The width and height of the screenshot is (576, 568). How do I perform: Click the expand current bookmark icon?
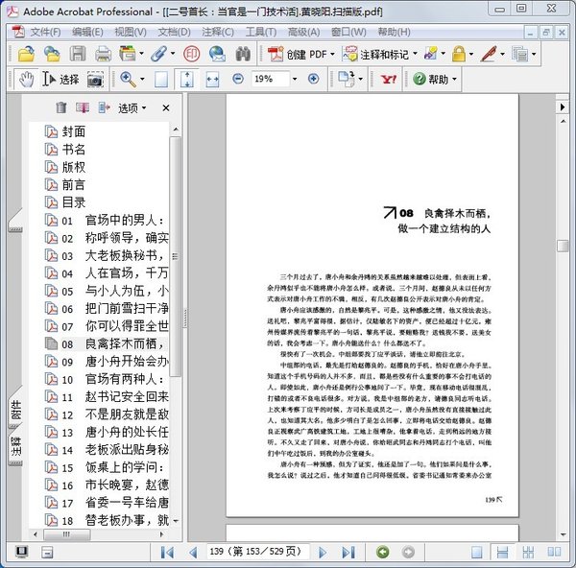(x=105, y=107)
